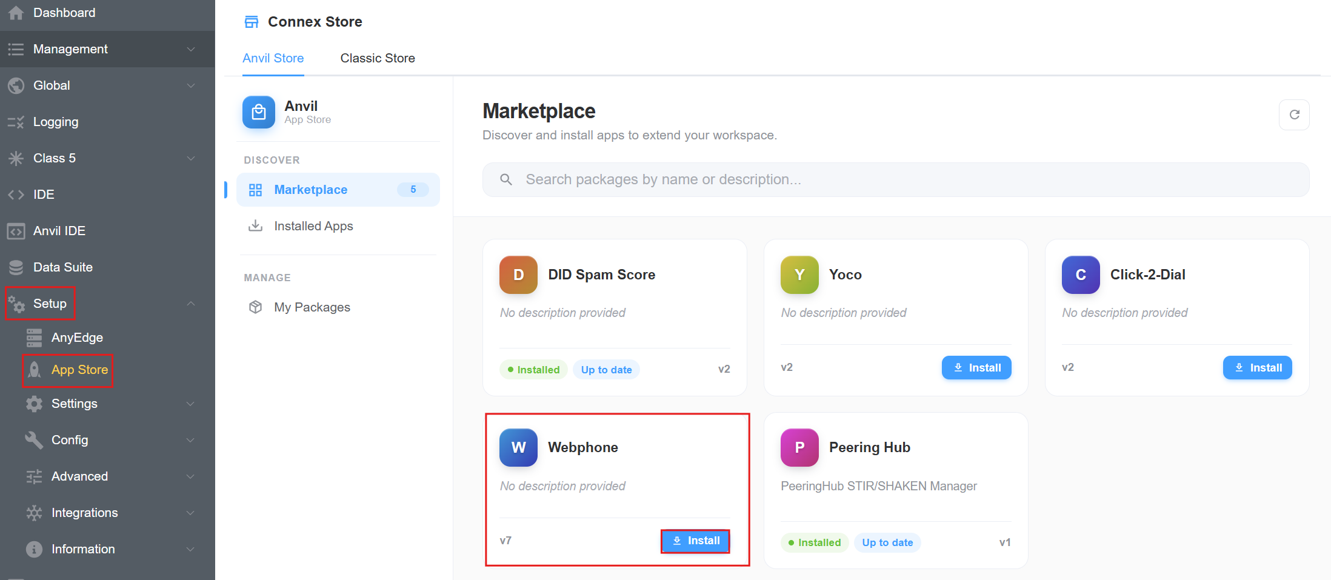Viewport: 1331px width, 580px height.
Task: Click the Setup gears icon
Action: 16,304
